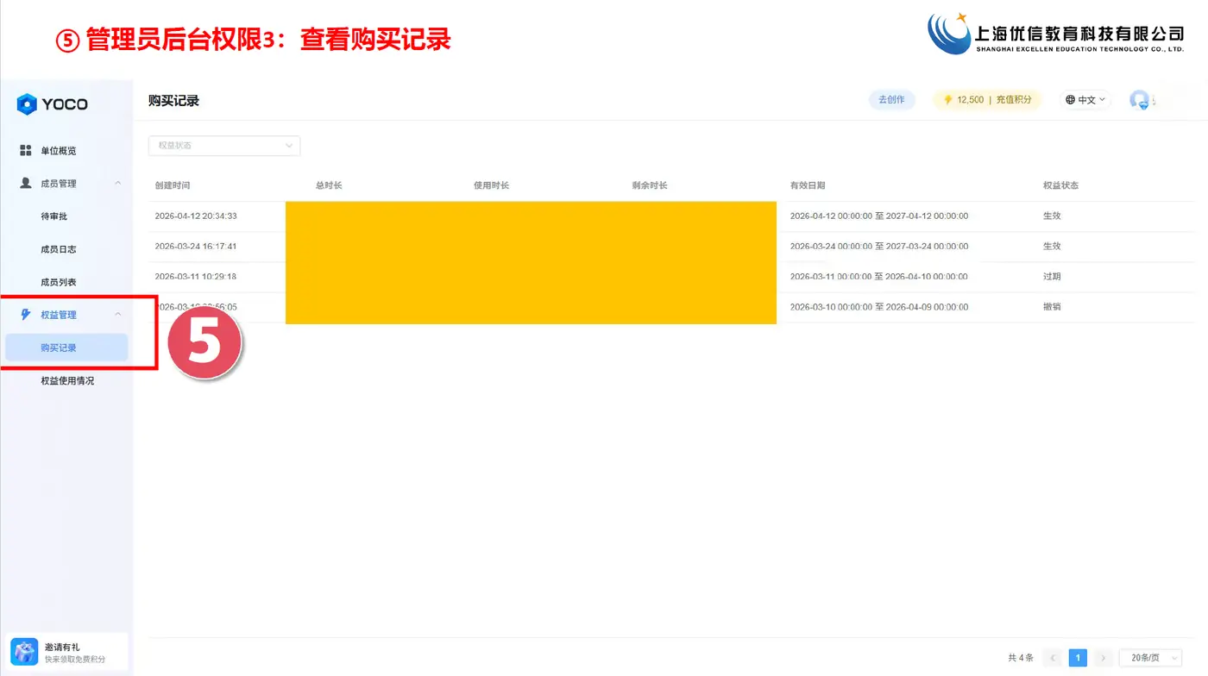Click the YOCO logo icon

coord(27,104)
